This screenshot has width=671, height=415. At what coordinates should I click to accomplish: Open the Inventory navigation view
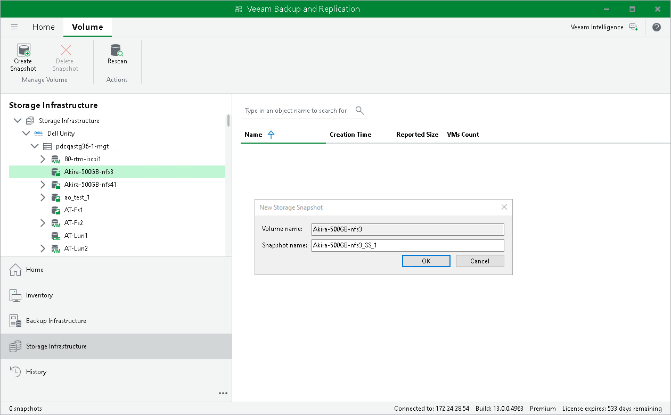(116, 295)
